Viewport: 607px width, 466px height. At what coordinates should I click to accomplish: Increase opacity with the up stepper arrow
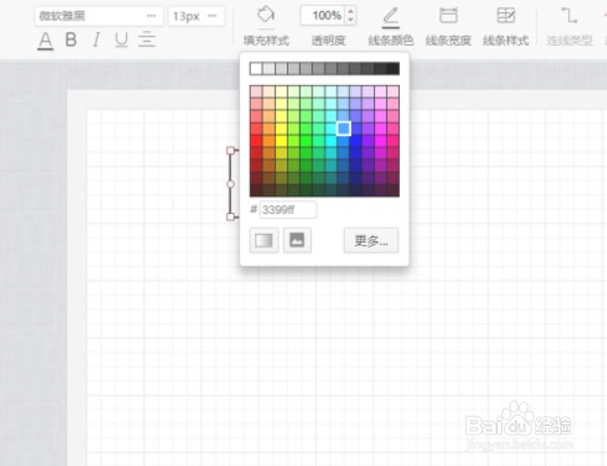(351, 12)
